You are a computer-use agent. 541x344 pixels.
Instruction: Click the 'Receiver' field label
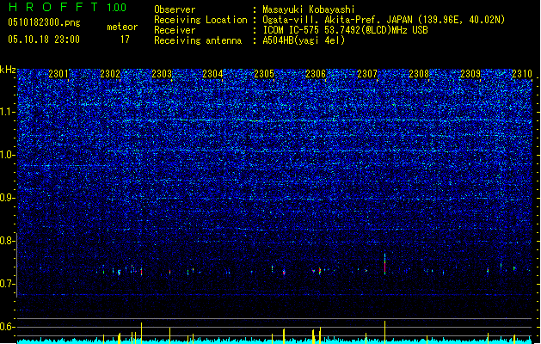pos(175,30)
